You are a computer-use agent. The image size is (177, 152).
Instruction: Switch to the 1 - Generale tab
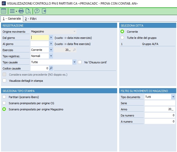pos(12,19)
